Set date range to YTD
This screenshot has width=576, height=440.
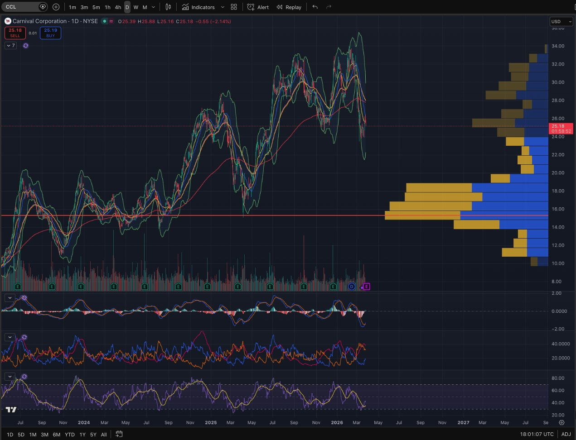pos(70,435)
